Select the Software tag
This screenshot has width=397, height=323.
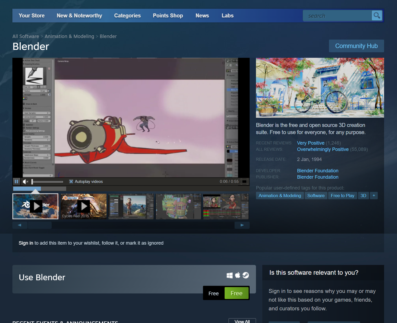[316, 196]
